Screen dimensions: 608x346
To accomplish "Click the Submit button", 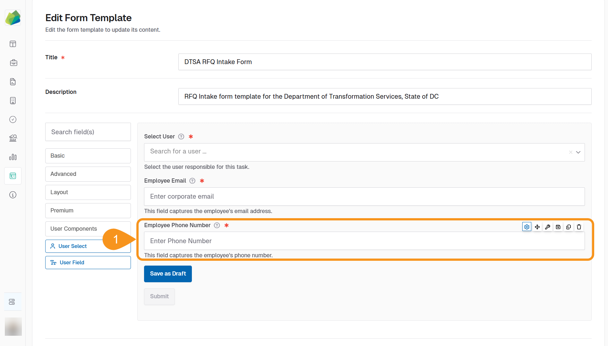I will (159, 296).
